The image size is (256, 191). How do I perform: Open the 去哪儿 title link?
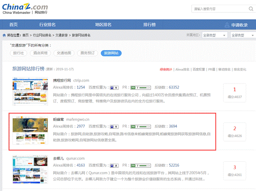(x=58, y=159)
